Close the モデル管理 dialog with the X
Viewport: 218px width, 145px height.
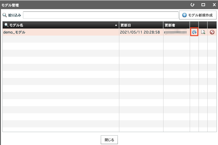214,5
